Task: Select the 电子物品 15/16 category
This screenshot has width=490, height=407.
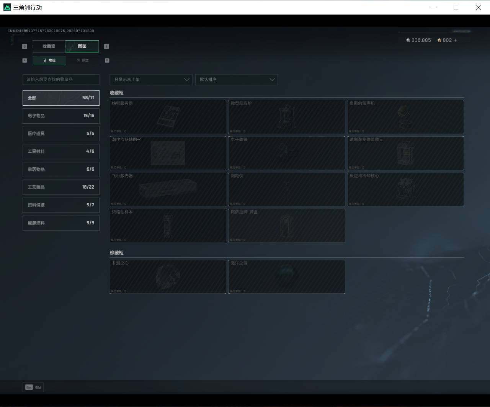Action: [x=61, y=116]
